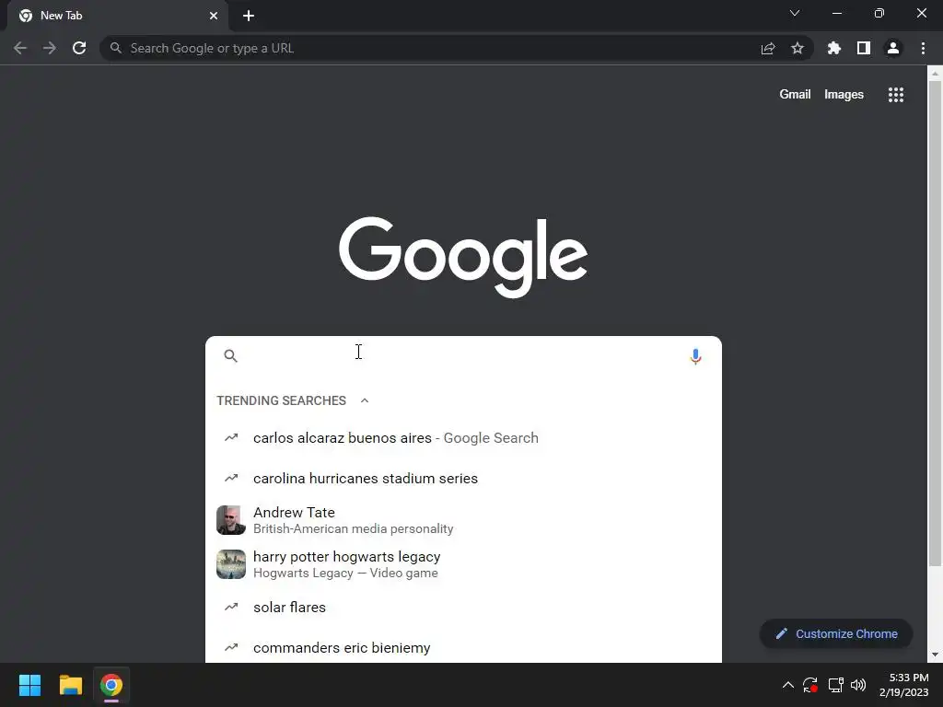The height and width of the screenshot is (707, 943).
Task: Click inside the Google search input
Action: click(463, 356)
